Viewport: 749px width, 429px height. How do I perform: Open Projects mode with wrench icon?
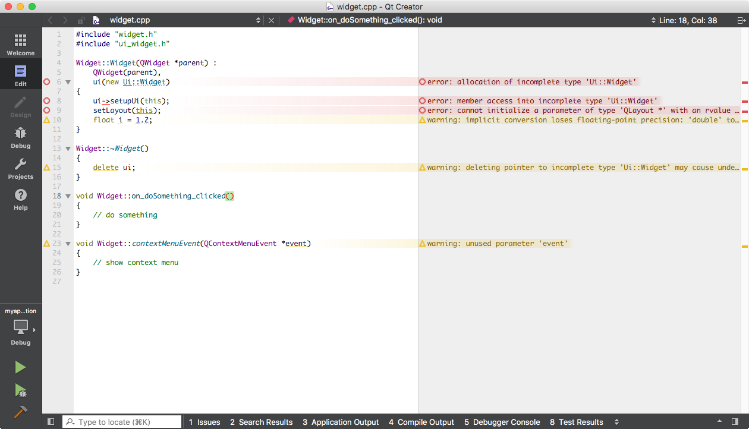click(21, 168)
